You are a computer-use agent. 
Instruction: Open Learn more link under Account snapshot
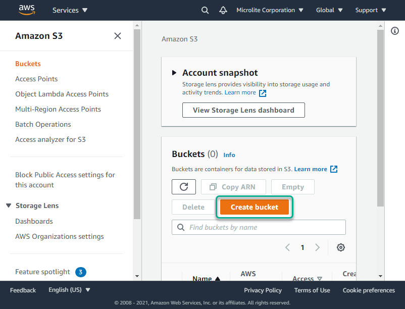(240, 93)
